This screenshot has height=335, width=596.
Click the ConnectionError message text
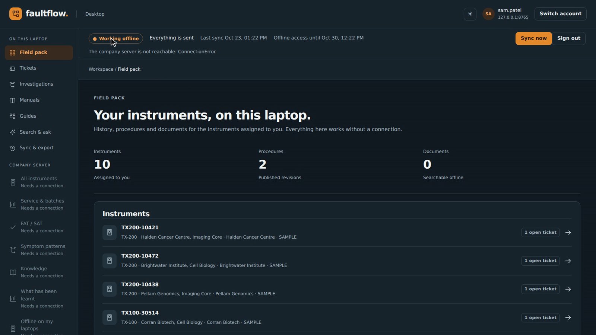[152, 52]
